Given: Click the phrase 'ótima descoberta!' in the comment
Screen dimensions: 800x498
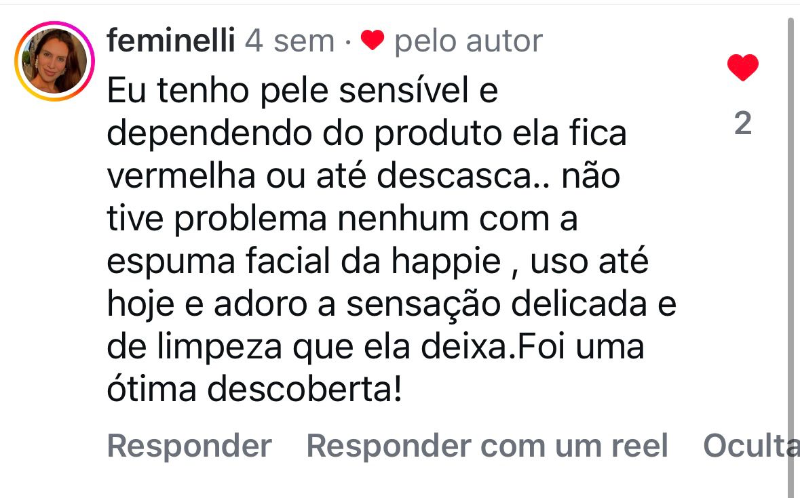Looking at the screenshot, I should tap(254, 390).
